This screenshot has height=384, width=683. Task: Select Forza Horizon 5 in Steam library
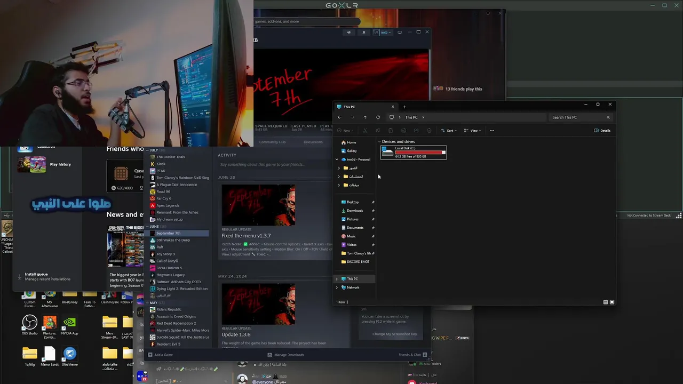tap(169, 268)
